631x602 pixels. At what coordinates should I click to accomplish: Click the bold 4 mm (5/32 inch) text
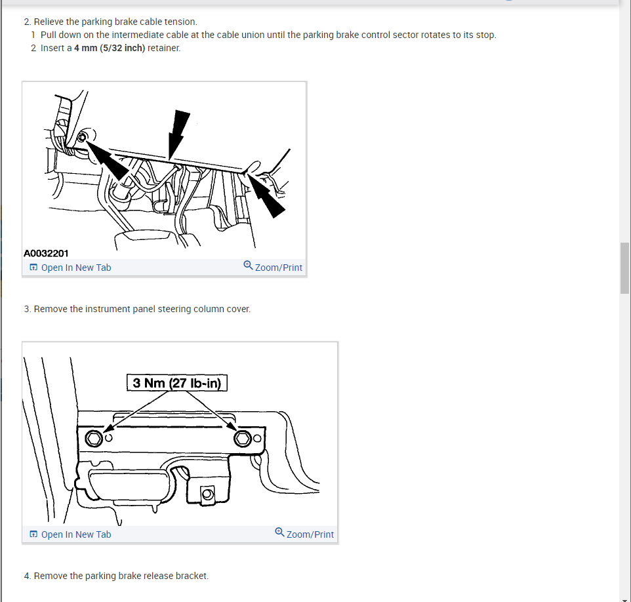(110, 48)
